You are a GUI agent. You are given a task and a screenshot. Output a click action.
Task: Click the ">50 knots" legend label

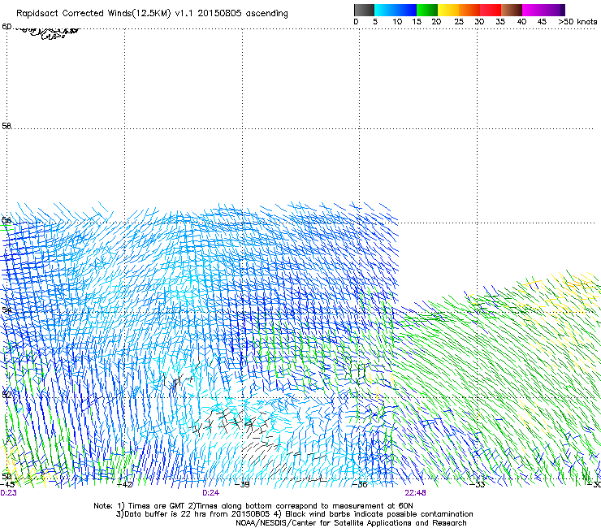tap(577, 21)
